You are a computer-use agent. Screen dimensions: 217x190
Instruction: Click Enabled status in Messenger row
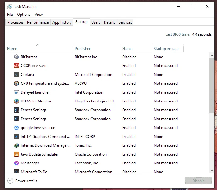(x=129, y=163)
